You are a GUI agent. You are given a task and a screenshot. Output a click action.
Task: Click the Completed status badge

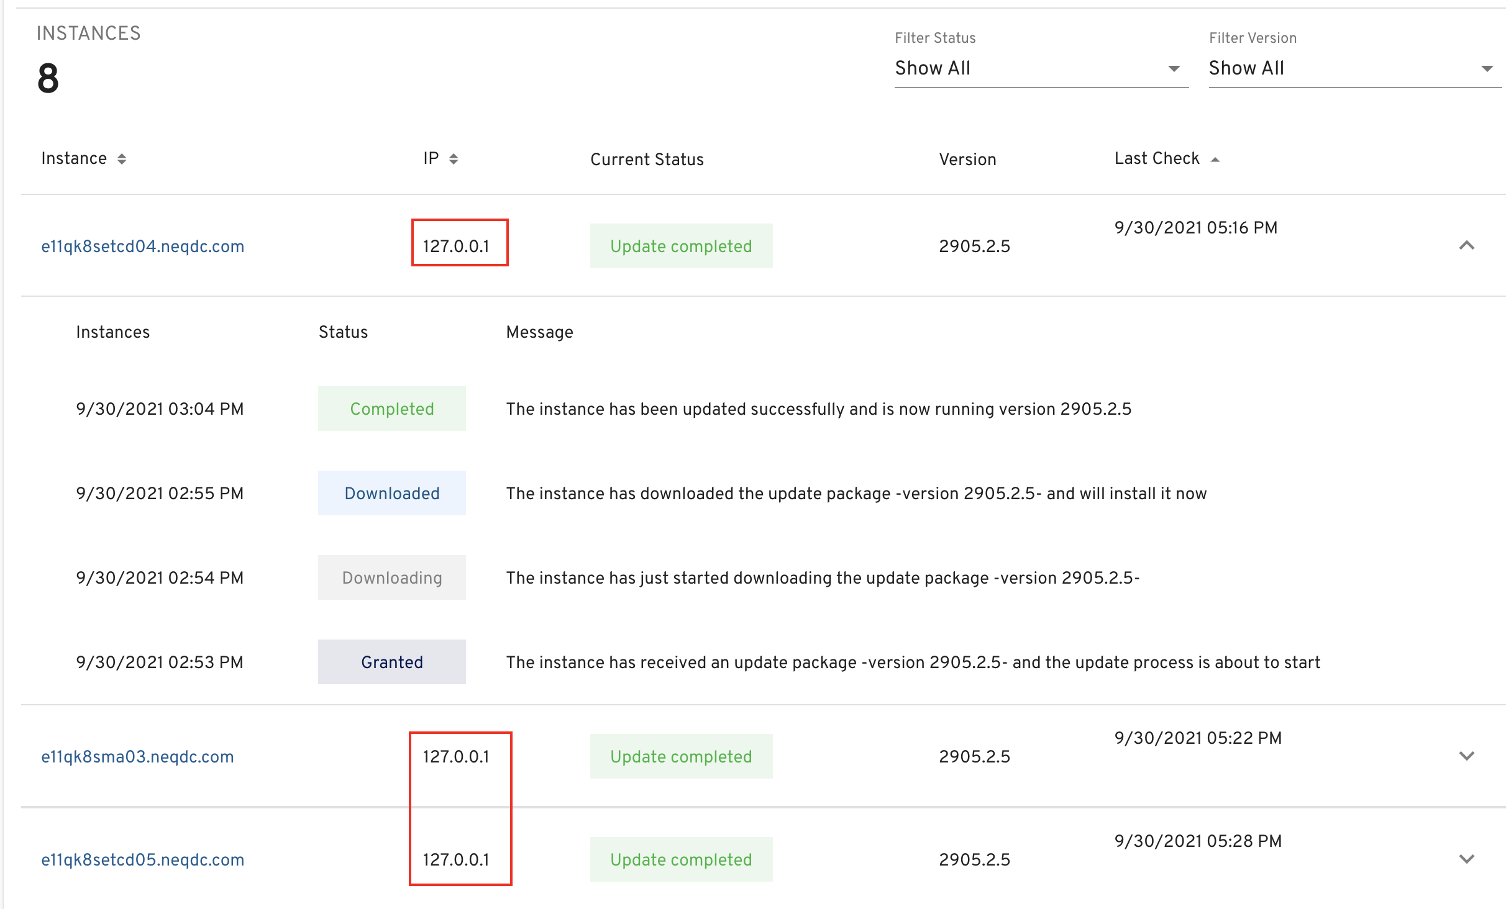pyautogui.click(x=391, y=409)
